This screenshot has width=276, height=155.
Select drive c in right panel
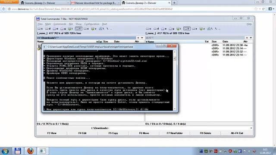pos(148,29)
